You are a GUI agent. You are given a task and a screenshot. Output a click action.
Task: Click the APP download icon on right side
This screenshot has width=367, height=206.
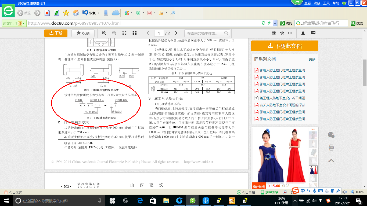coord(331,148)
